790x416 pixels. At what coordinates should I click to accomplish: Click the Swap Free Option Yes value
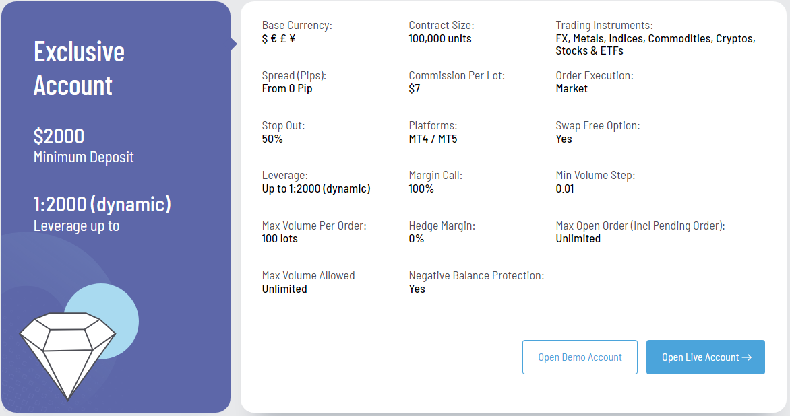(x=564, y=139)
